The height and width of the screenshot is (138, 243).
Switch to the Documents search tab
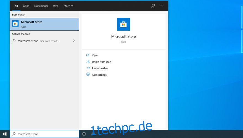[41, 6]
